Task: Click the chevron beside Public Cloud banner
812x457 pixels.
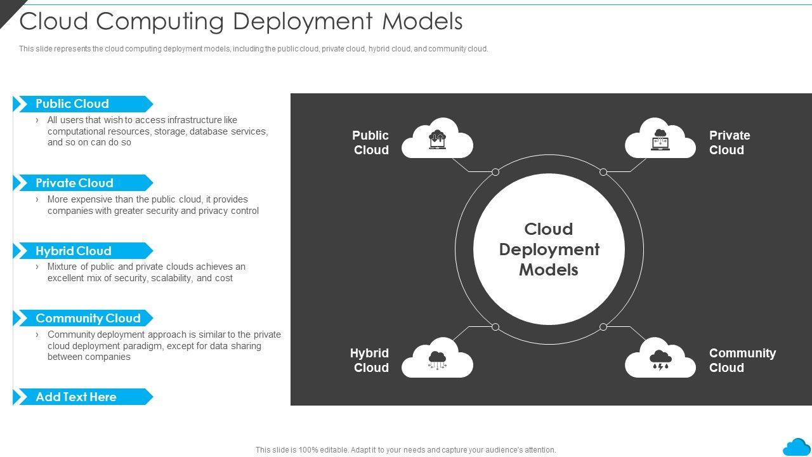Action: (20, 104)
